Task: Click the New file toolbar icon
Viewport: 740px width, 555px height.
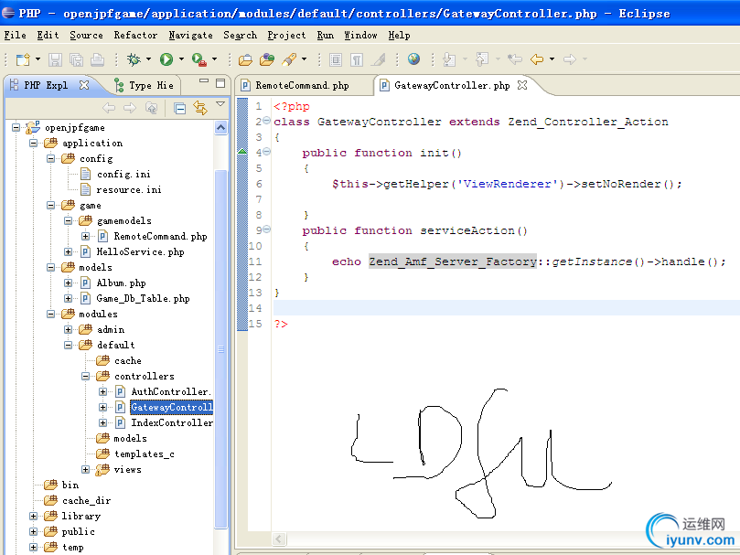Action: point(23,59)
